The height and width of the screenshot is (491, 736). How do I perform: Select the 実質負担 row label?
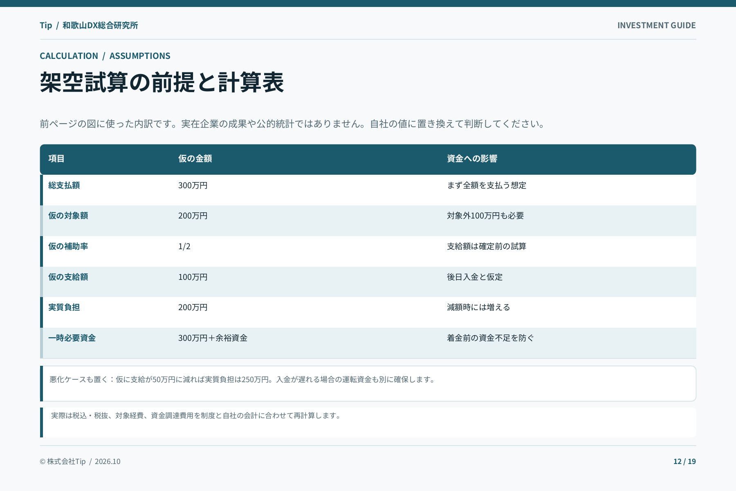click(x=64, y=307)
